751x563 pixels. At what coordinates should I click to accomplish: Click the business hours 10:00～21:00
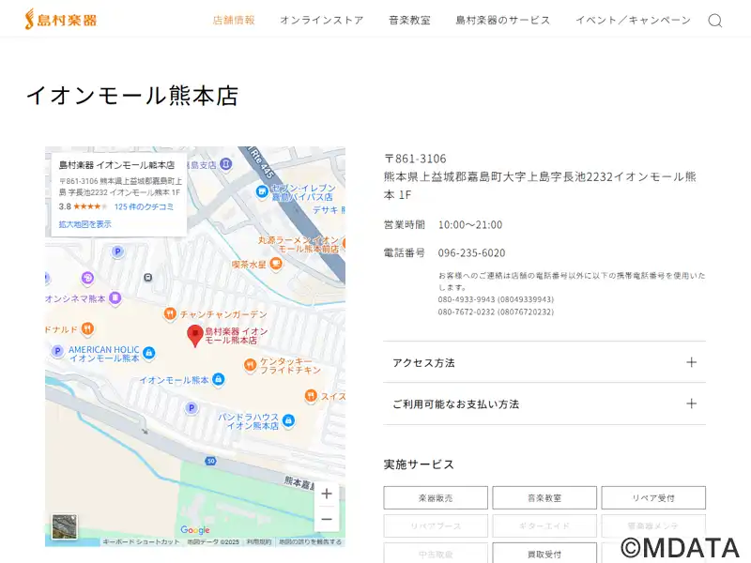pyautogui.click(x=470, y=225)
